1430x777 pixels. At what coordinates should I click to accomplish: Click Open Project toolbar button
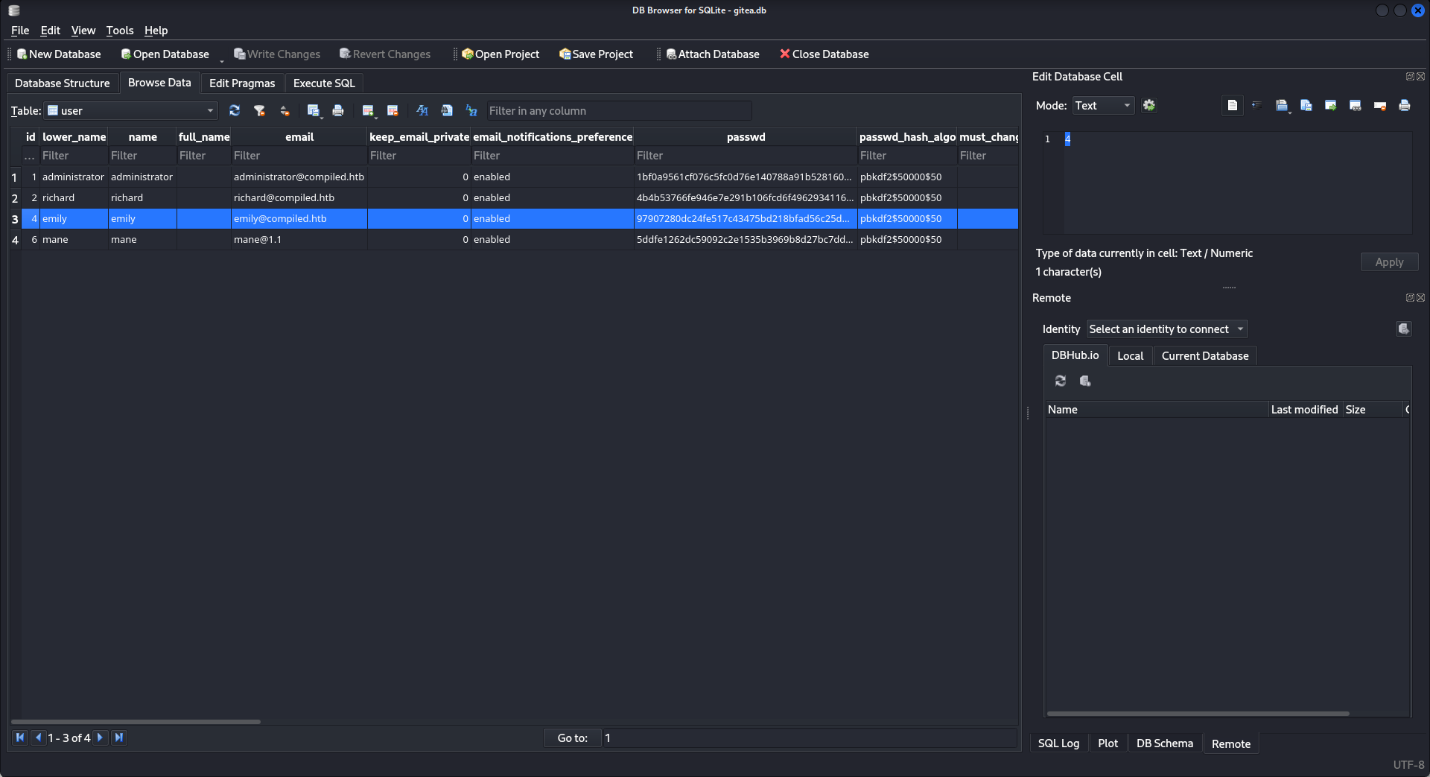tap(500, 54)
